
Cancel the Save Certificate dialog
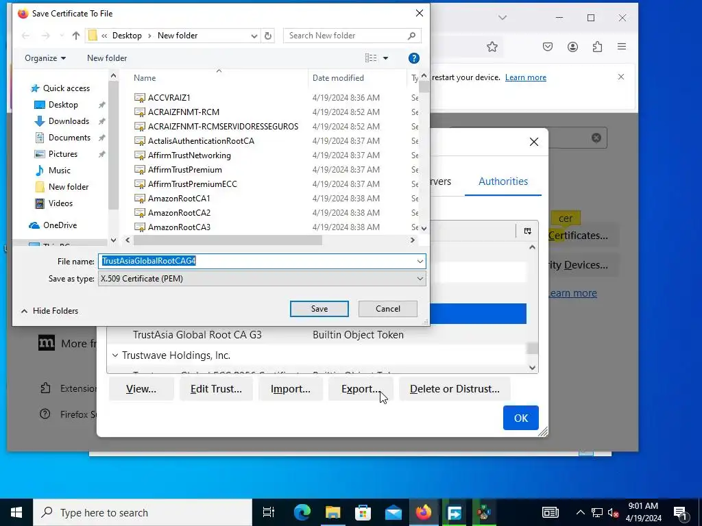coord(388,309)
